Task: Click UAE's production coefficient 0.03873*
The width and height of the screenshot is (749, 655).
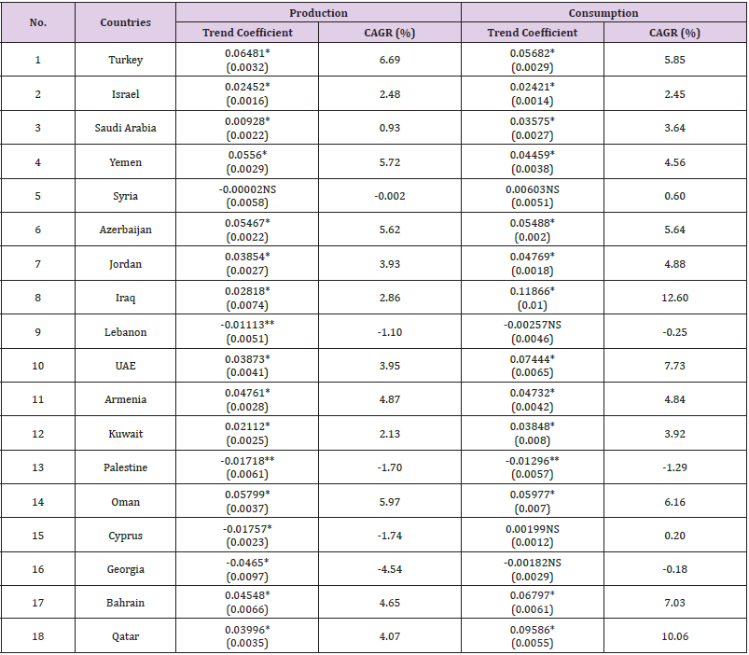Action: pos(247,359)
